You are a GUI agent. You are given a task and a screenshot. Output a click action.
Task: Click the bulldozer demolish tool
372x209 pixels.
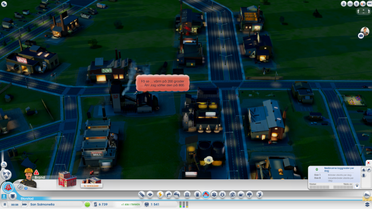click(367, 195)
